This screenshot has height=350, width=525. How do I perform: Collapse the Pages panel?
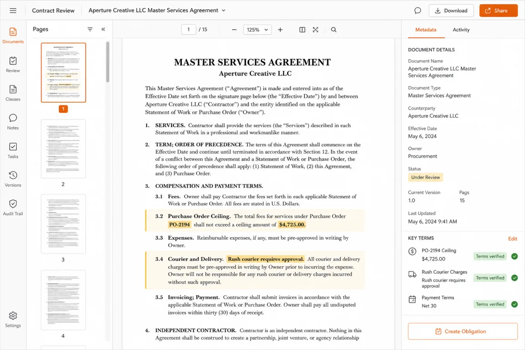[103, 30]
